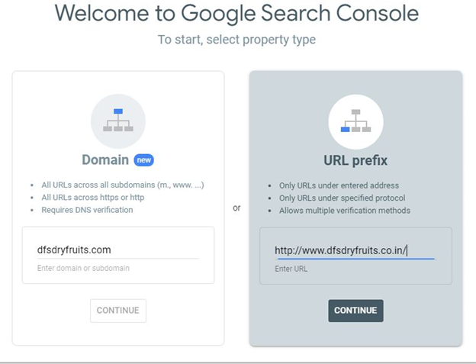Viewport: 476px width, 364px height.
Task: Click the 'or' separator between cards
Action: coord(236,208)
